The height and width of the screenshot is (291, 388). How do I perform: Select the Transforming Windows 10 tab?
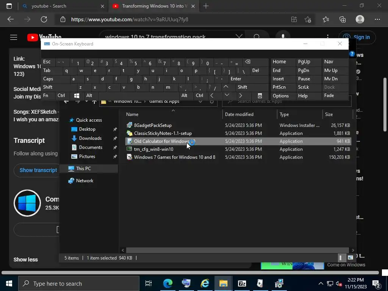click(x=153, y=6)
